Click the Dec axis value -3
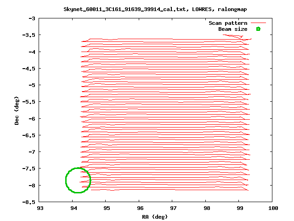Image resolution: width=294 pixels, height=221 pixels. point(32,18)
